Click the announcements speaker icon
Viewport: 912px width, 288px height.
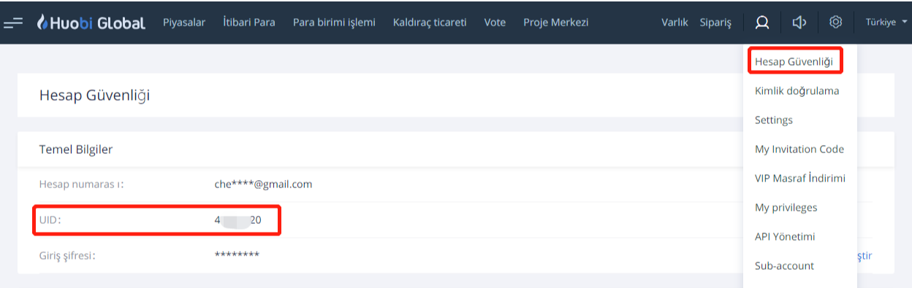click(x=799, y=23)
